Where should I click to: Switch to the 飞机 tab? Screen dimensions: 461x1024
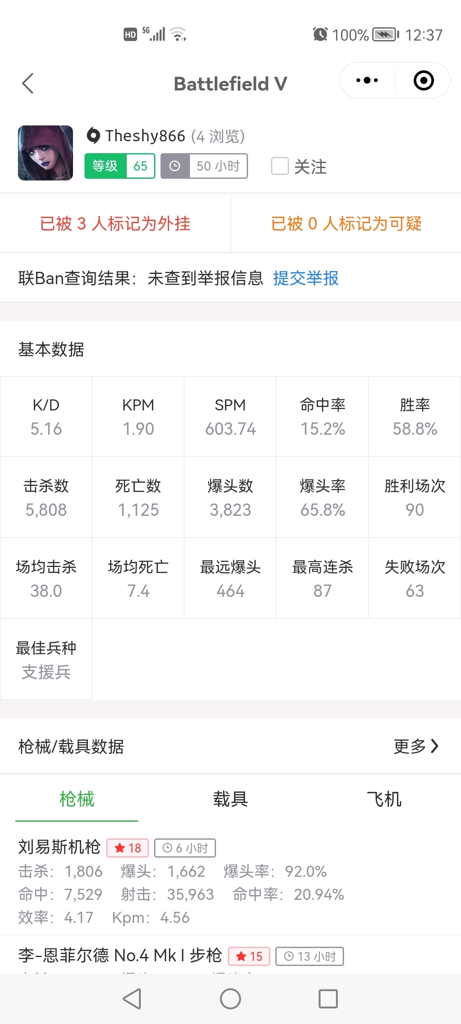[x=384, y=799]
